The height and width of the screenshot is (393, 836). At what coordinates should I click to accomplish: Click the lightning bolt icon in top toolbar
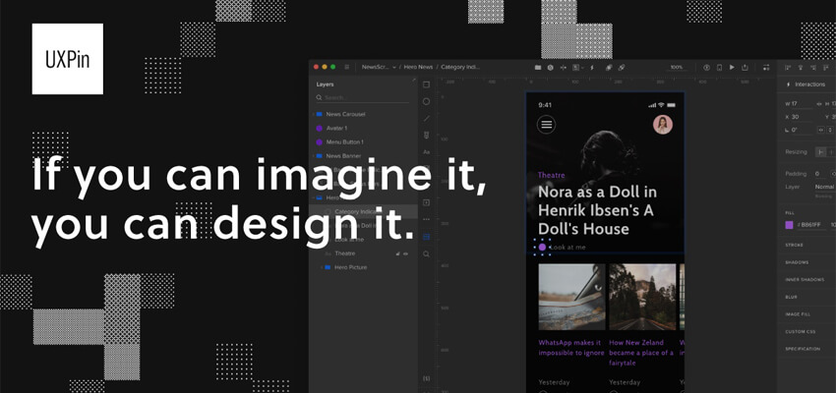[x=592, y=67]
